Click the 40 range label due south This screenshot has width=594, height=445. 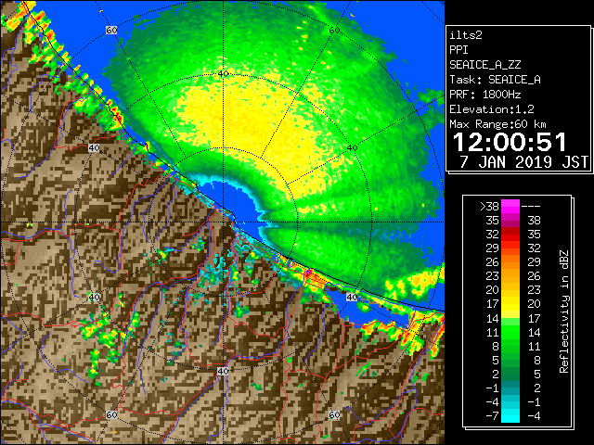(x=223, y=371)
